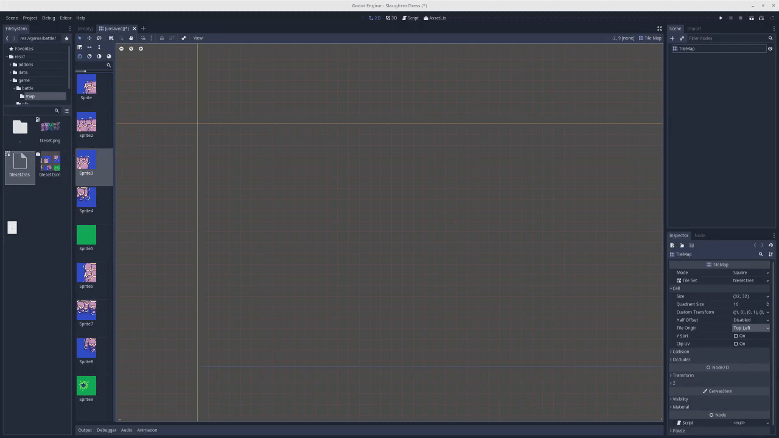Toggle TileMap node visibility eye
The image size is (779, 438).
(x=770, y=49)
